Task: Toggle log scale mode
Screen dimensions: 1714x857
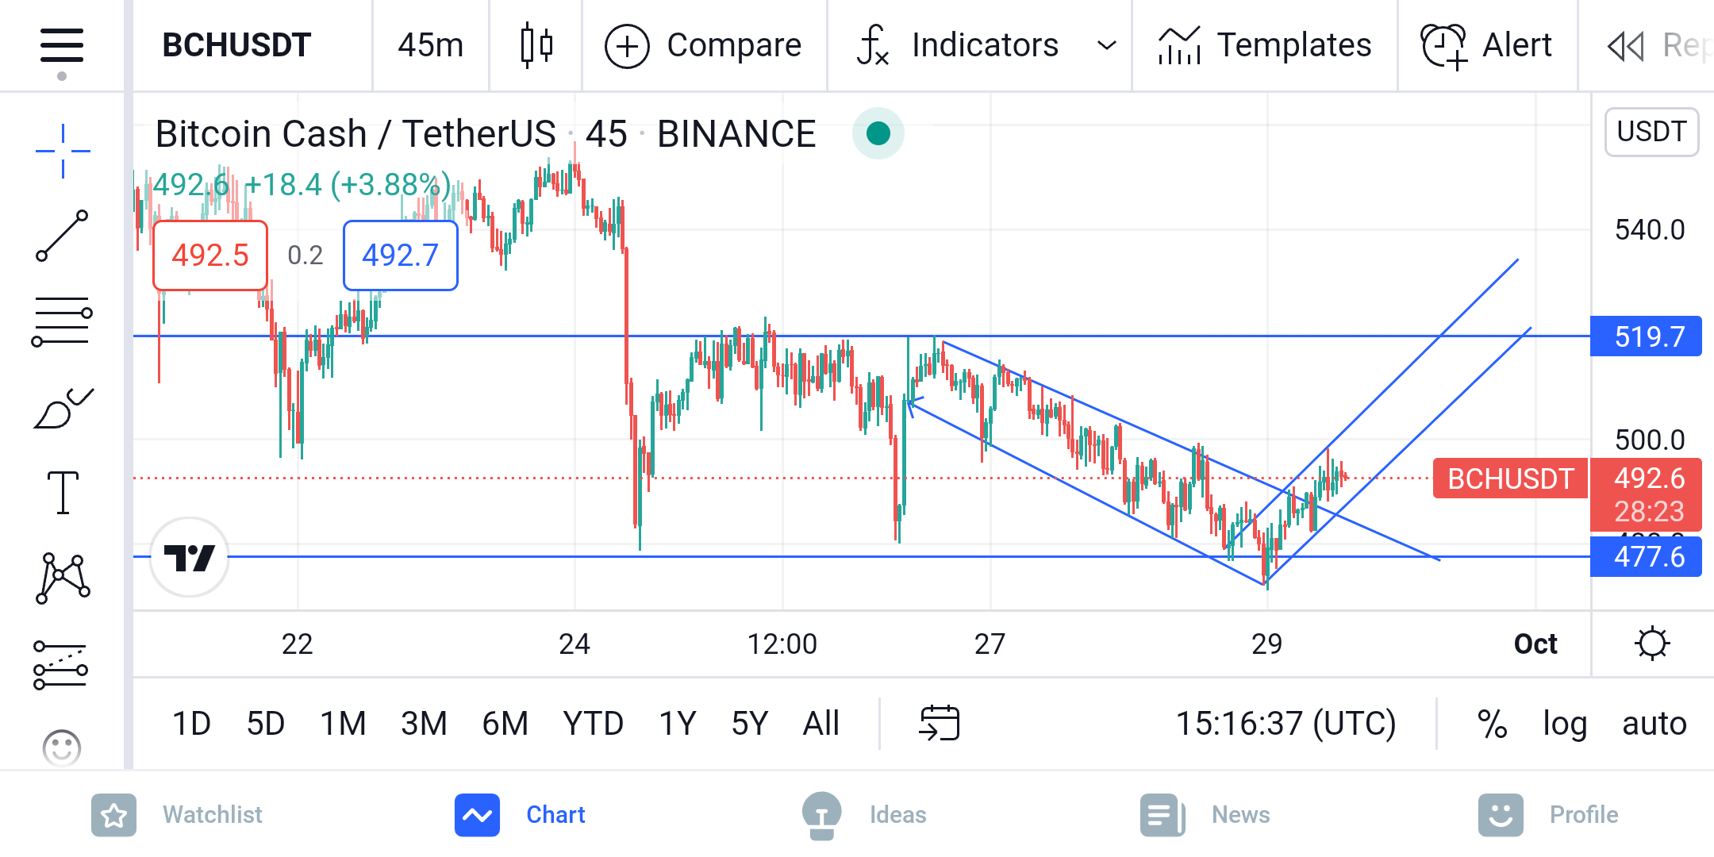Action: tap(1565, 724)
